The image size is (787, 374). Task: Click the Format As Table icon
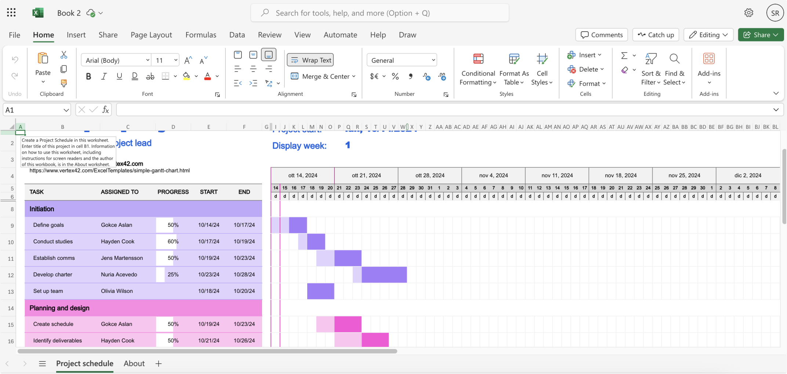tap(514, 59)
